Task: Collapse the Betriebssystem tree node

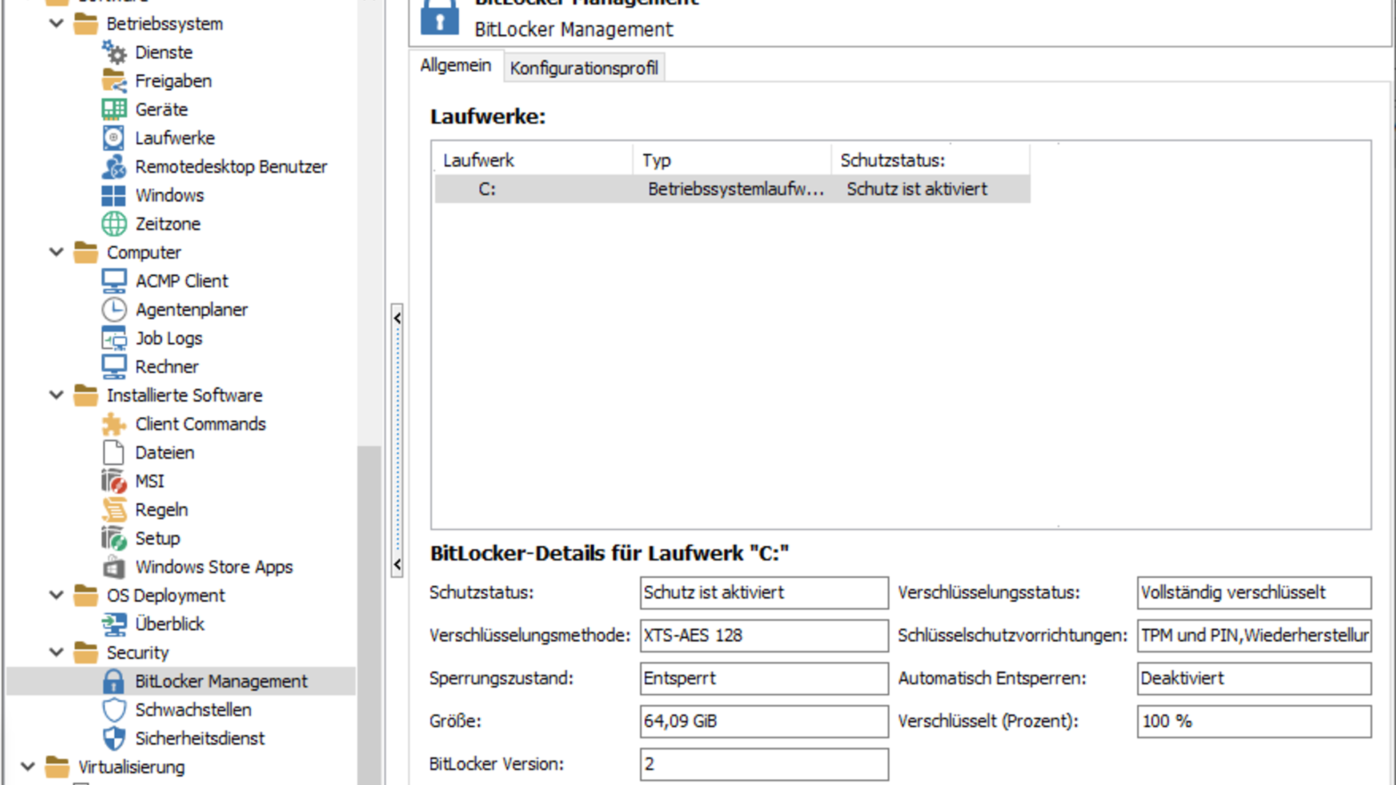Action: pos(56,23)
